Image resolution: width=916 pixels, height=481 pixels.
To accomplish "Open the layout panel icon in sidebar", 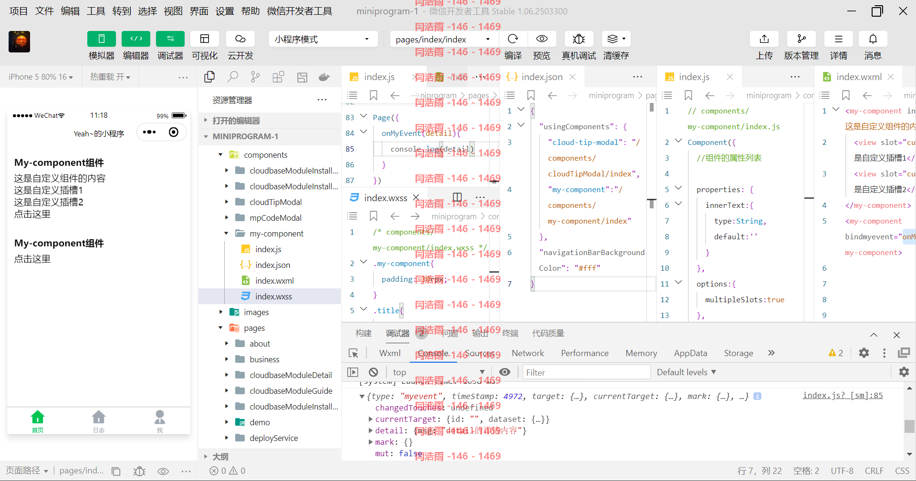I will point(302,77).
